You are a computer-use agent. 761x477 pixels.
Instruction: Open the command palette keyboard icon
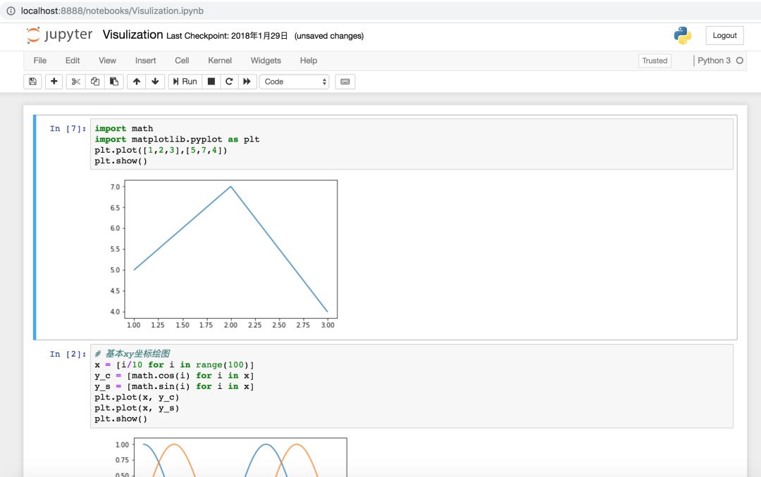click(x=345, y=82)
